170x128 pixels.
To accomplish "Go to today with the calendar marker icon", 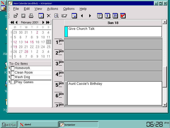I will point(74,16).
